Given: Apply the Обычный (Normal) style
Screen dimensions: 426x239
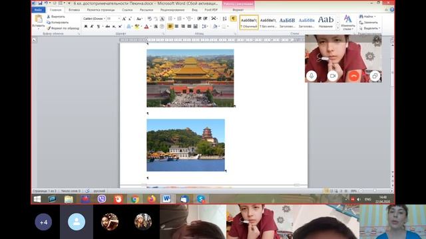Looking at the screenshot, I should 249,23.
